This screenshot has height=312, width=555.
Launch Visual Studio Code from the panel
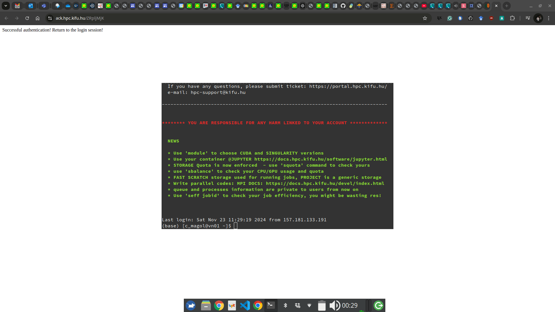[245, 305]
